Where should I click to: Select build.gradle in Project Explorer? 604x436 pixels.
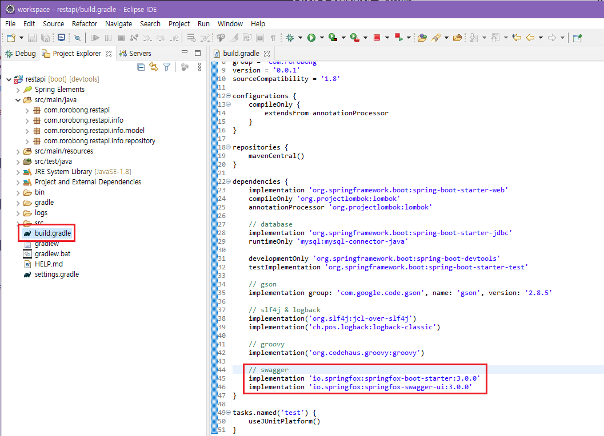click(53, 233)
